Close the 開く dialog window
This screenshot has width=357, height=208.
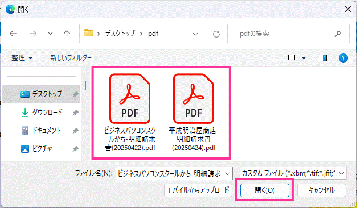click(x=348, y=9)
